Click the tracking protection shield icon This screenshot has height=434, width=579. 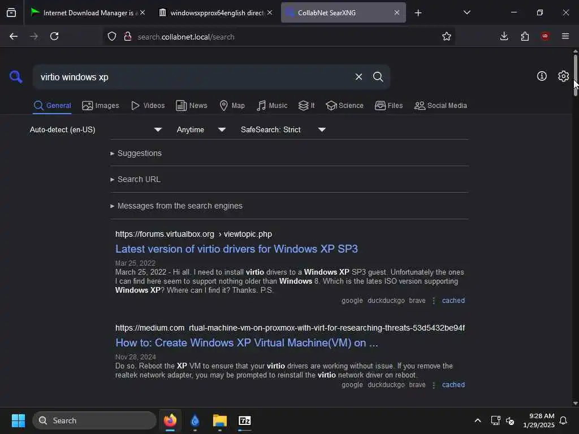pyautogui.click(x=112, y=36)
